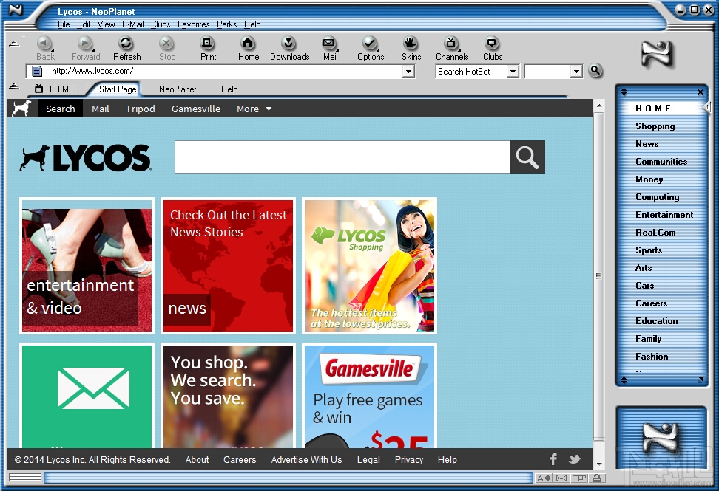Expand the URL address bar dropdown

(x=408, y=72)
